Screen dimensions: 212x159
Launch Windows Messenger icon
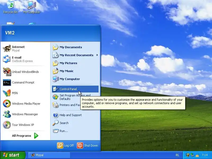point(7,114)
